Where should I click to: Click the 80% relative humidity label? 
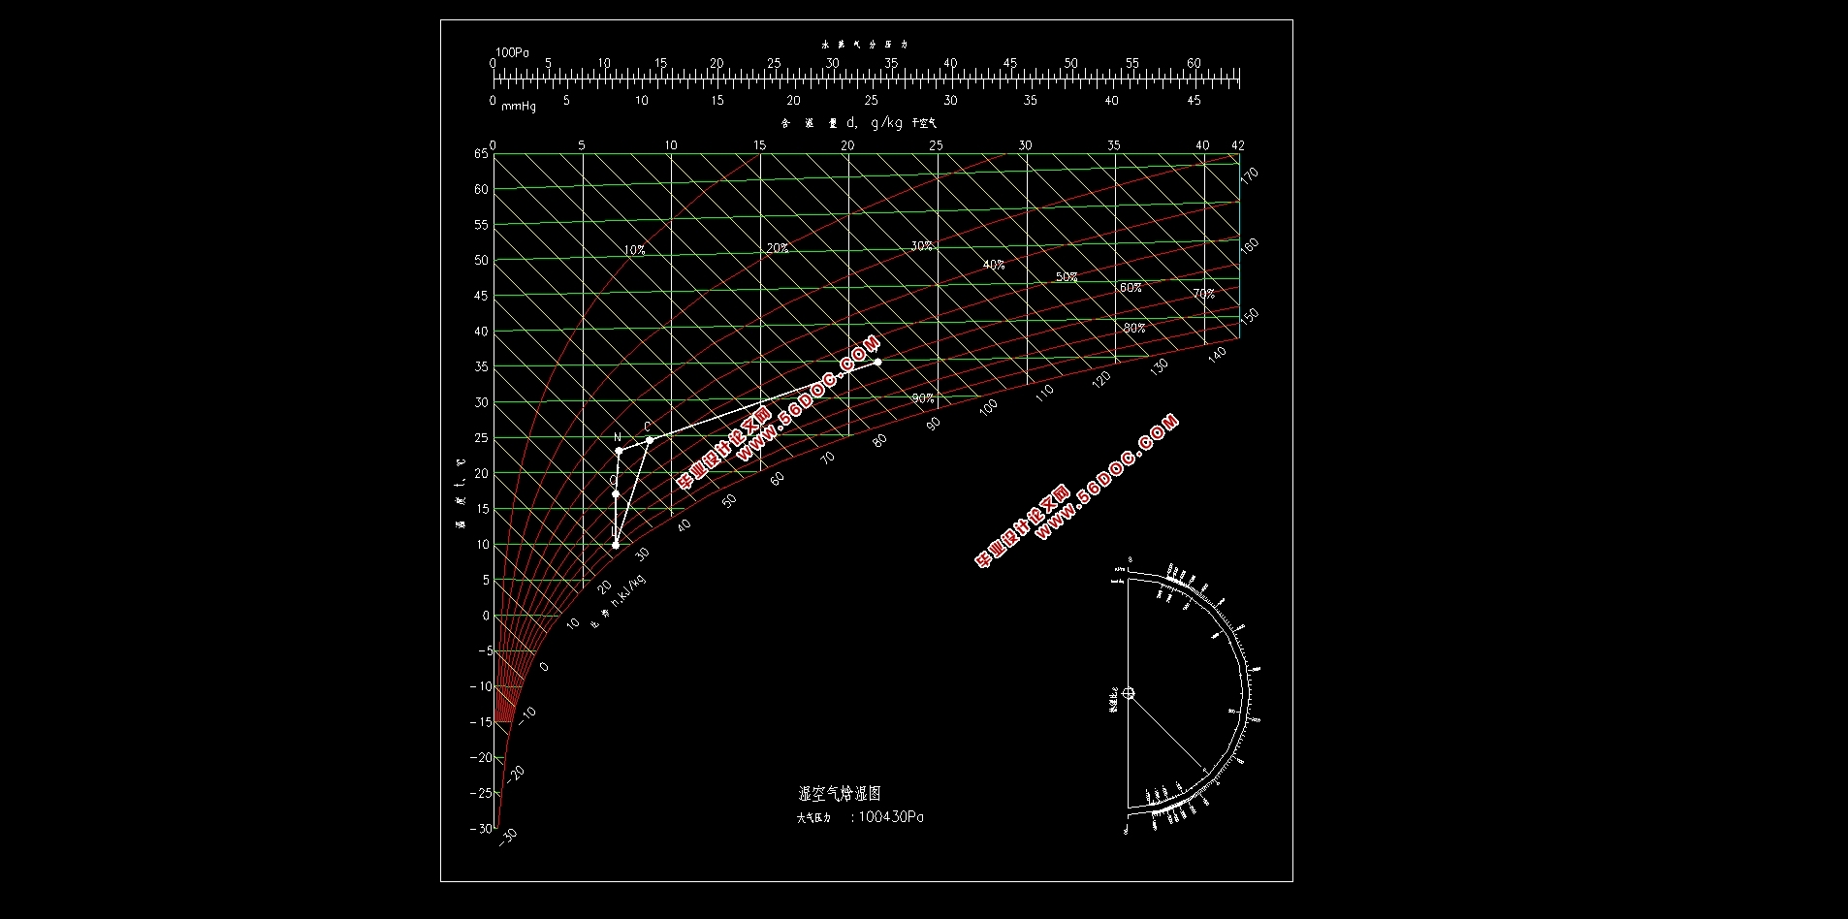tap(1134, 329)
